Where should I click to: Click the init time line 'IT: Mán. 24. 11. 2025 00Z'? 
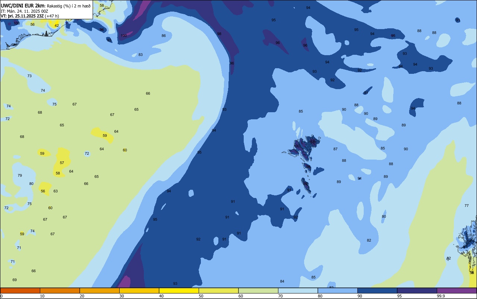click(25, 11)
